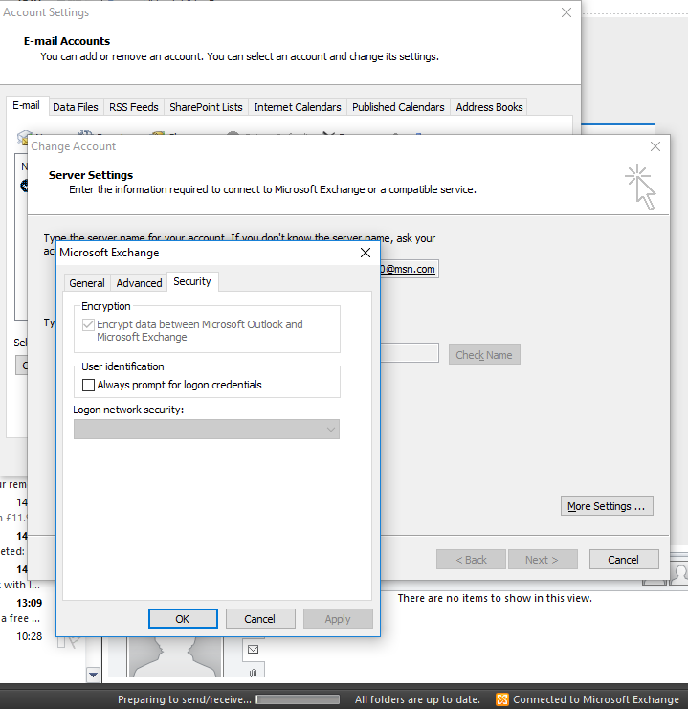Select the E-mail tab in Account Settings

pos(26,106)
